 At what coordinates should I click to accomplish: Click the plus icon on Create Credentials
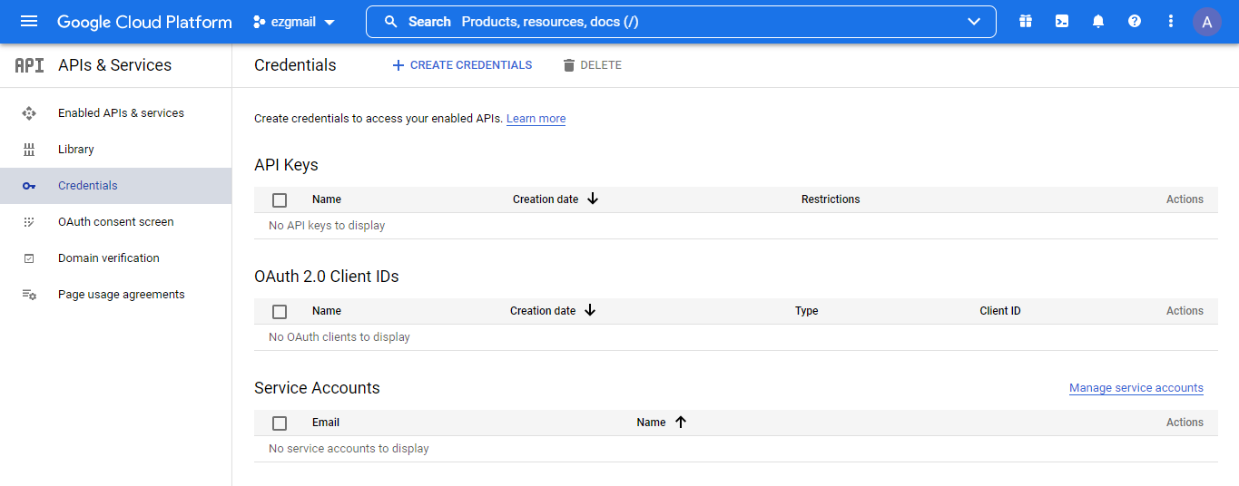click(x=398, y=65)
